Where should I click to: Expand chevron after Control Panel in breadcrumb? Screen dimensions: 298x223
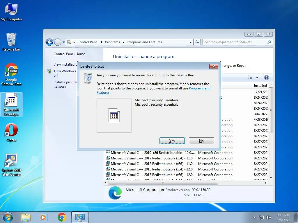[x=102, y=42]
